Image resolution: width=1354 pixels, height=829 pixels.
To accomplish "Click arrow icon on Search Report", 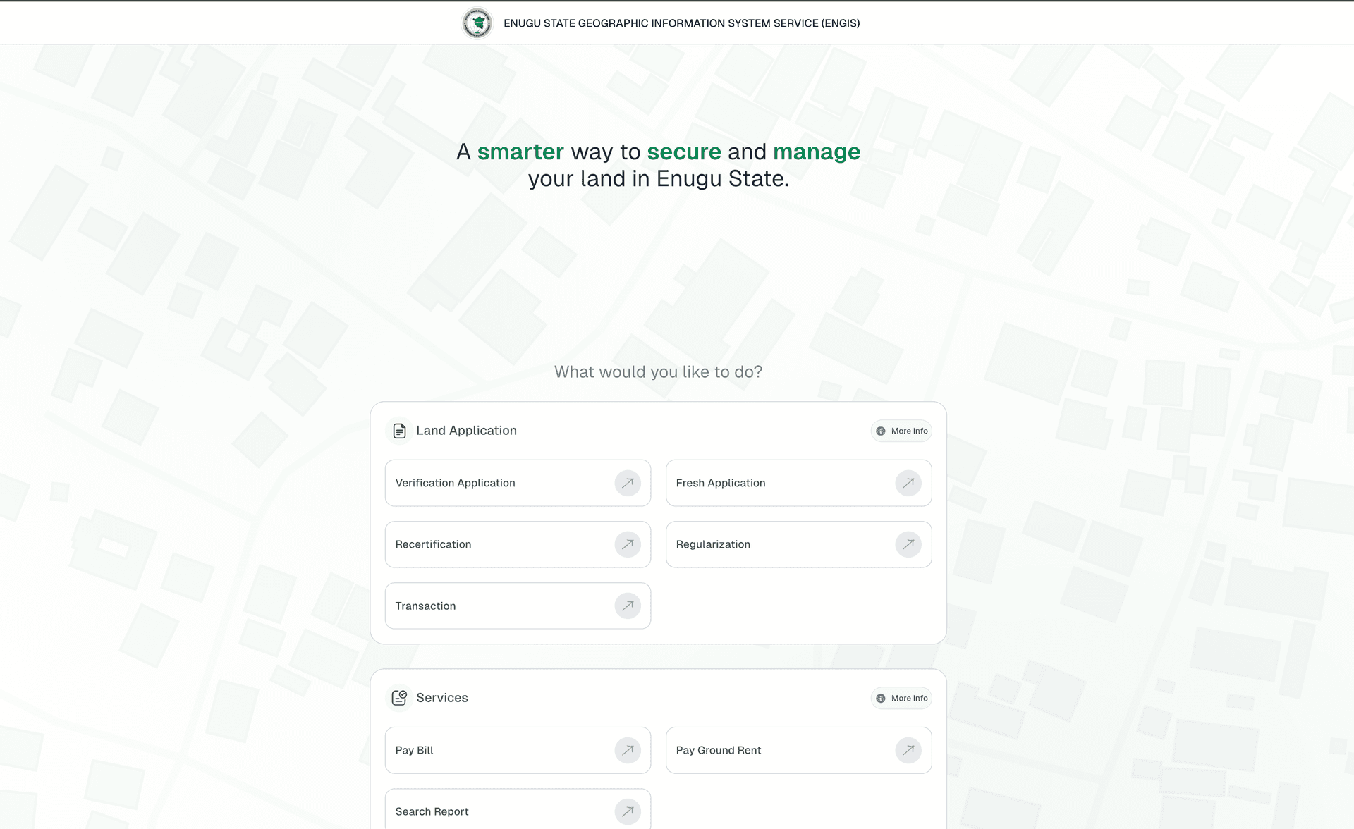I will point(627,811).
